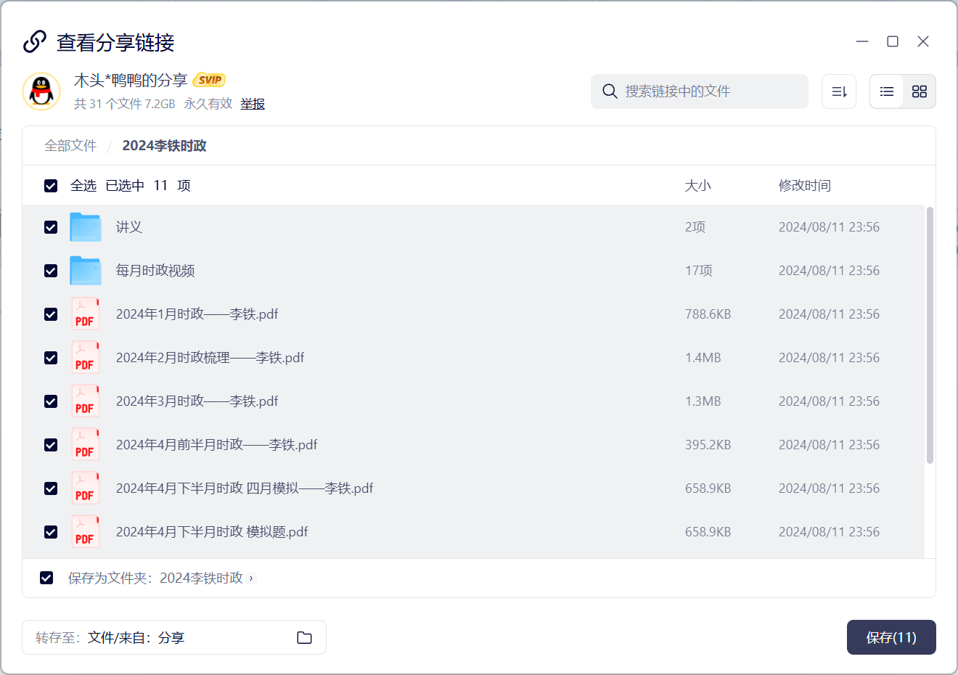Screen dimensions: 958x675
Task: Go to 全部文件 breadcrumb
Action: [70, 146]
